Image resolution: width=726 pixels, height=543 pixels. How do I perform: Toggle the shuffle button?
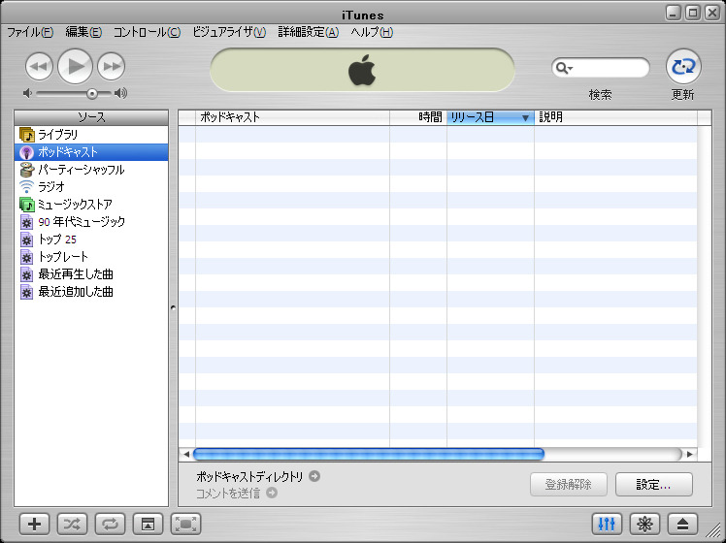(72, 524)
